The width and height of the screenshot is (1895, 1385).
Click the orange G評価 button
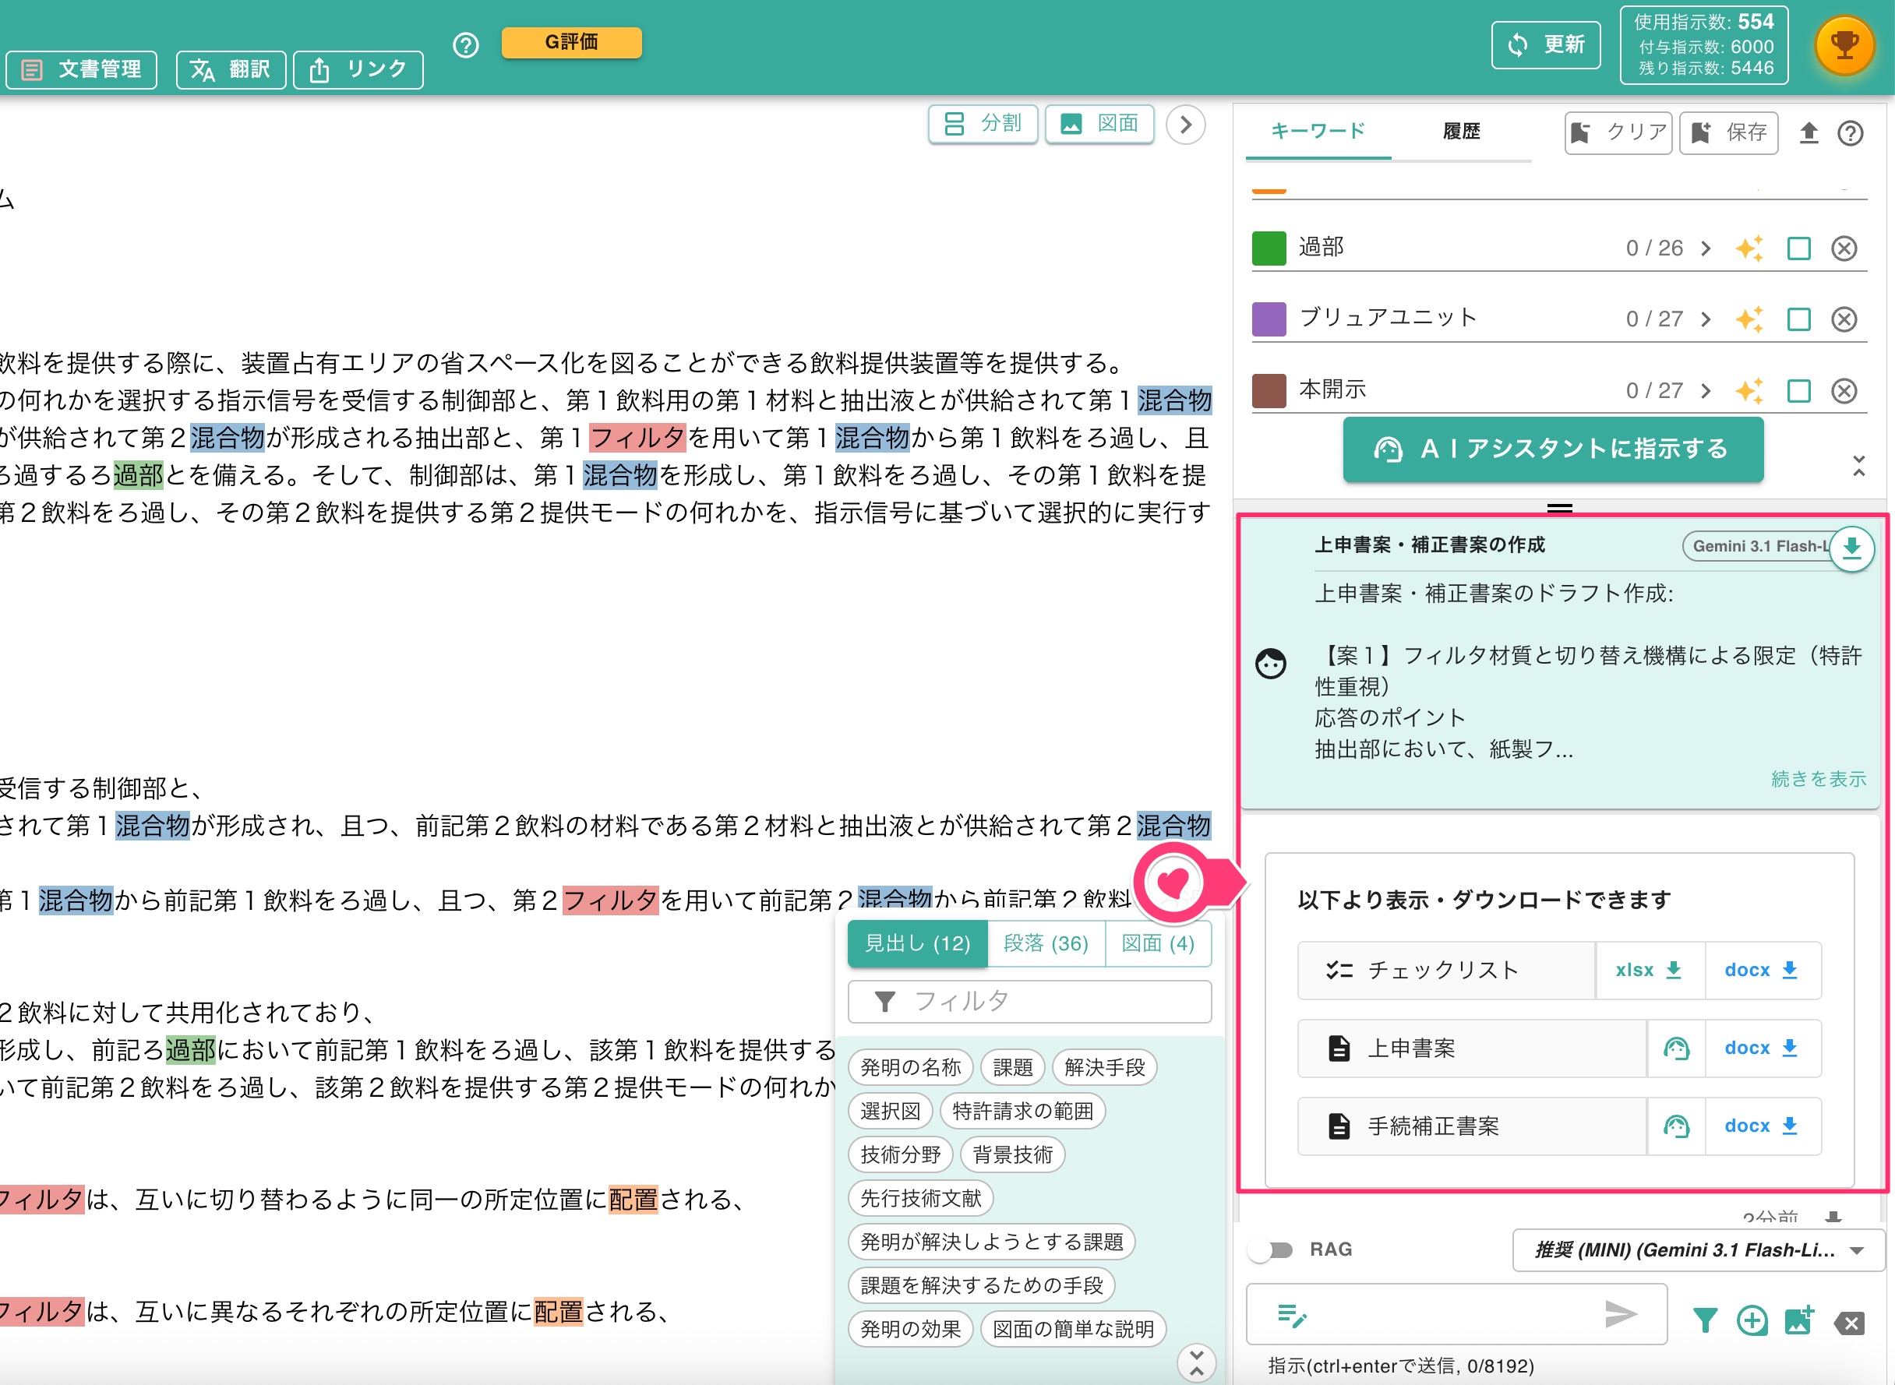point(571,42)
